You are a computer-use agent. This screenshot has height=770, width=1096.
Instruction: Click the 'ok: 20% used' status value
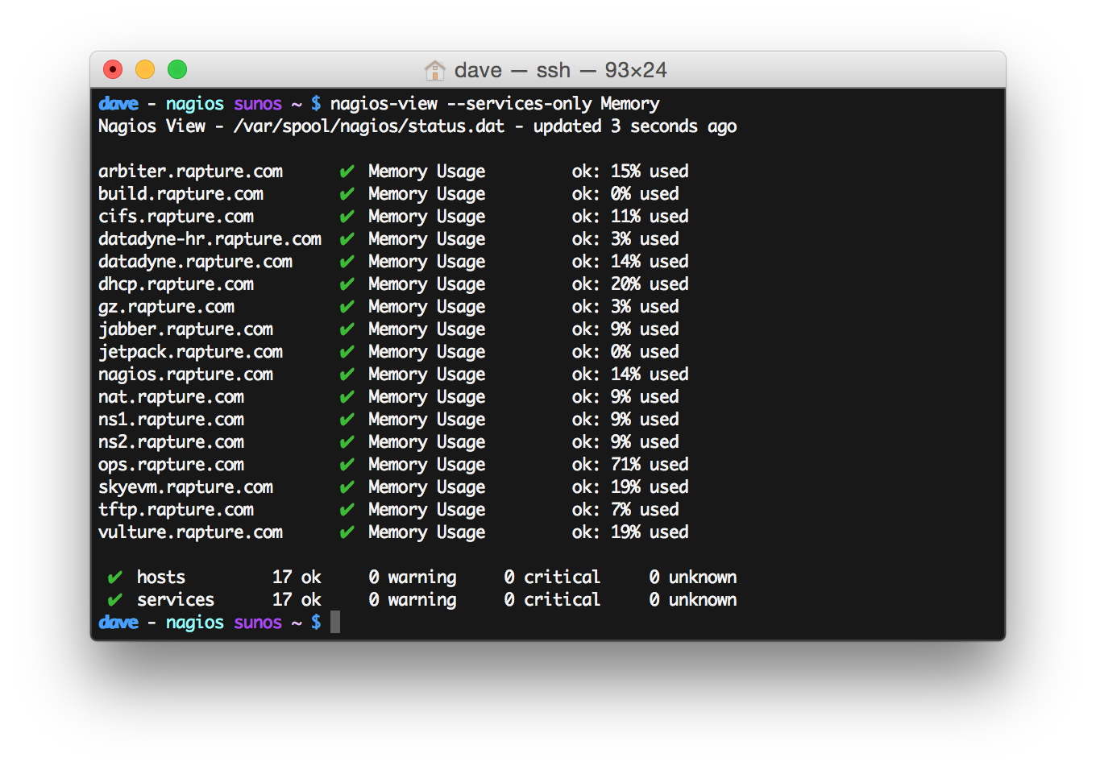click(630, 284)
